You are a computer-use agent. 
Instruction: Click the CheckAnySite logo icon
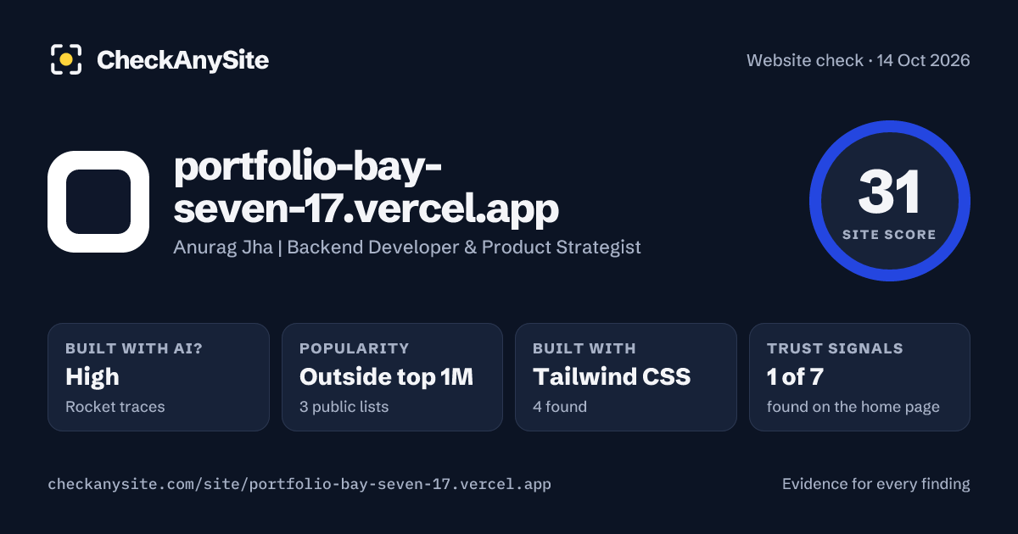click(x=66, y=59)
